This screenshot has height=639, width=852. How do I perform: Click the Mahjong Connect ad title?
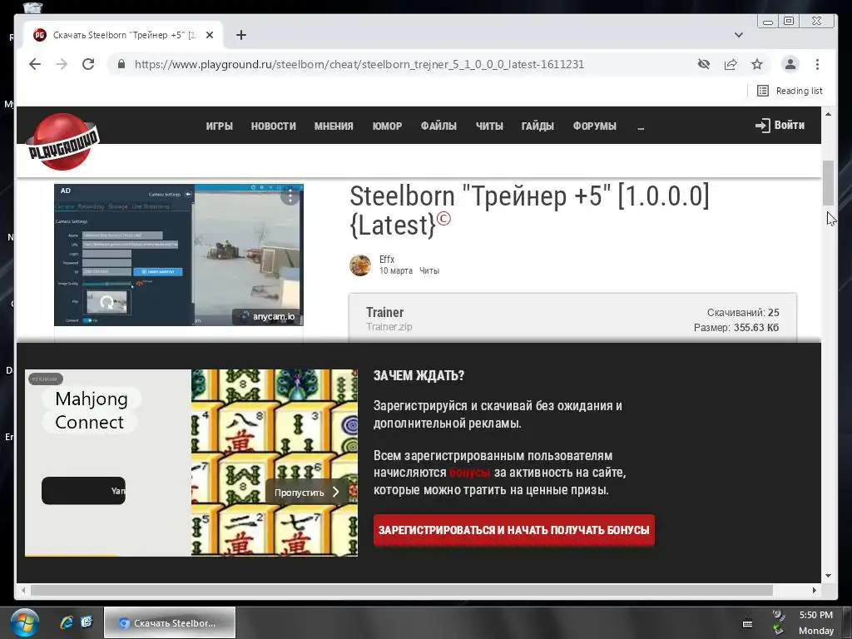(92, 410)
